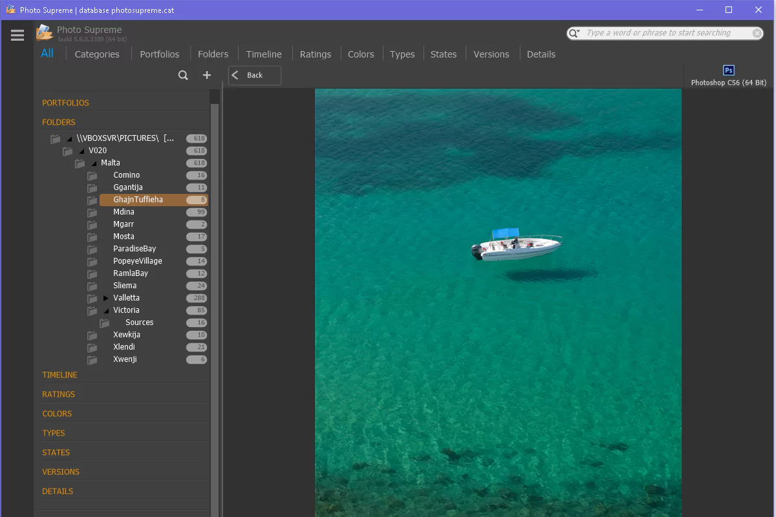The height and width of the screenshot is (517, 776).
Task: Clear the search field with the x icon
Action: click(757, 34)
